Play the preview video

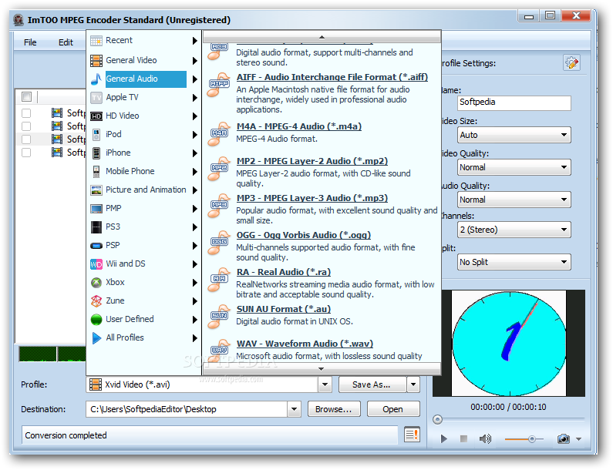pos(443,439)
